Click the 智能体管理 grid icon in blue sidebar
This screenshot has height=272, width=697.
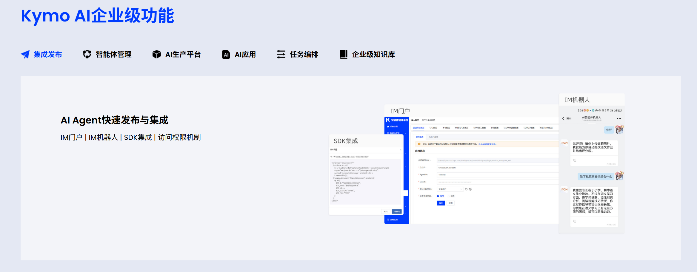pos(388,133)
